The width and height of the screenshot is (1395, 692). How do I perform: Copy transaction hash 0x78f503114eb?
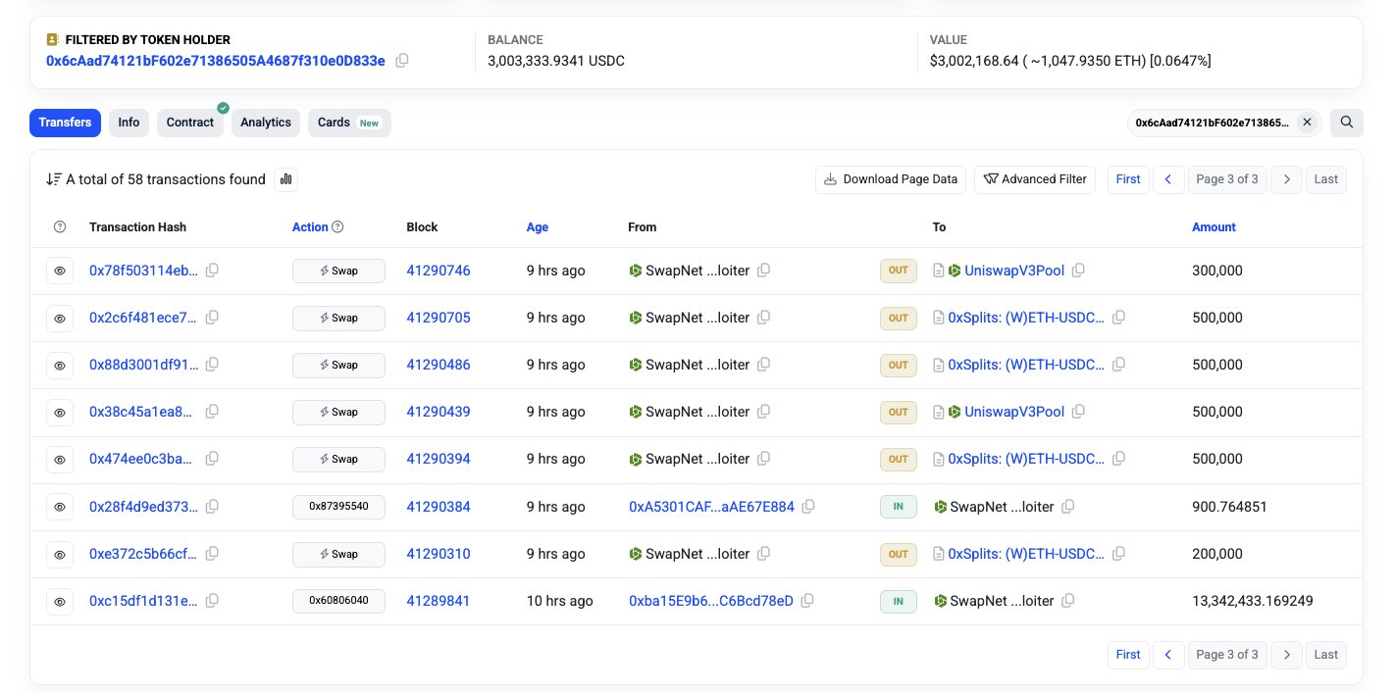(212, 271)
